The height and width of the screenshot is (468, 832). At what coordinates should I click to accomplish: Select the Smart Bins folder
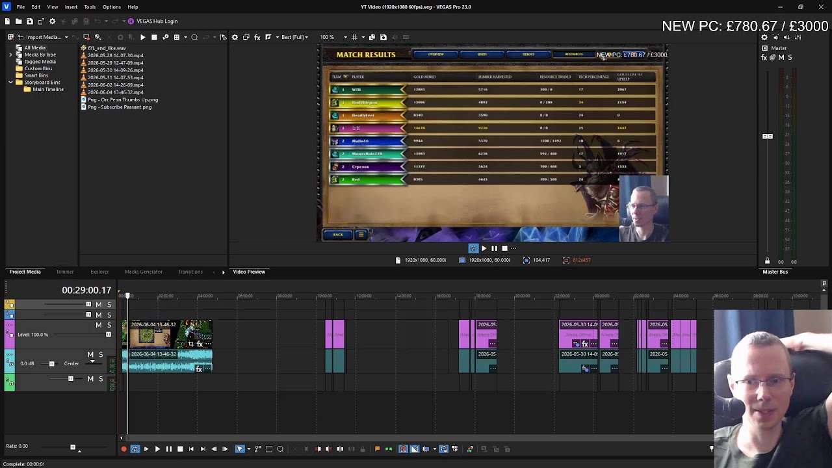click(36, 75)
